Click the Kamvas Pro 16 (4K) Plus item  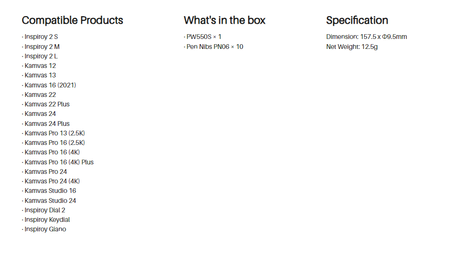[x=59, y=162]
